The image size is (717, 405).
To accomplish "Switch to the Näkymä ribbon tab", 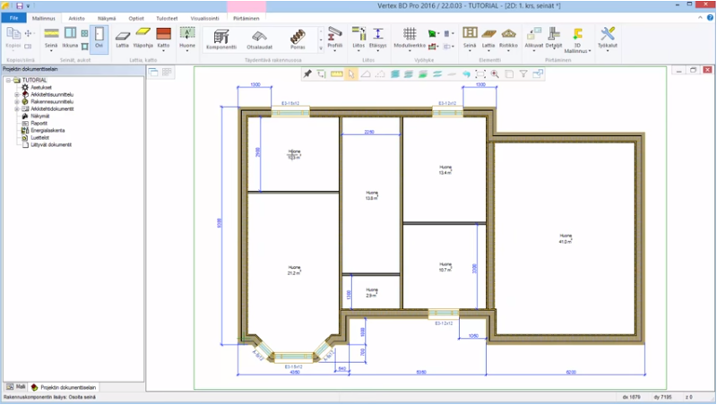I will click(107, 17).
